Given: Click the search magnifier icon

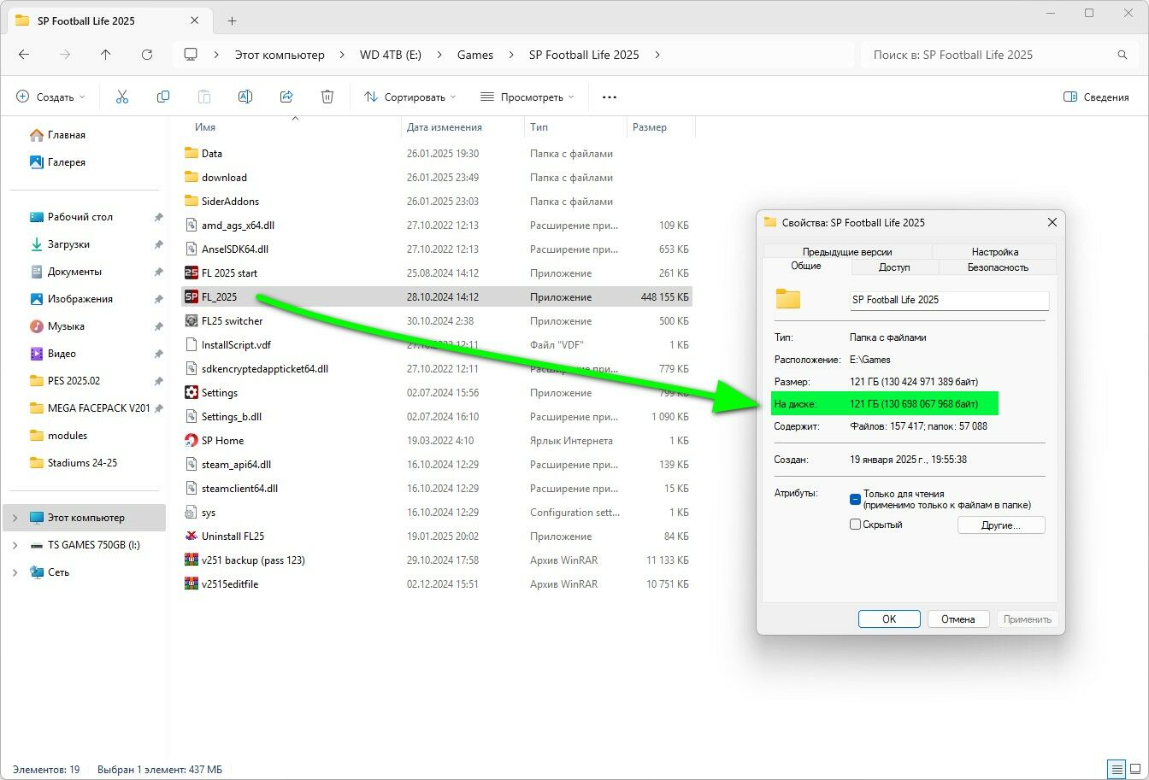Looking at the screenshot, I should click(1122, 55).
